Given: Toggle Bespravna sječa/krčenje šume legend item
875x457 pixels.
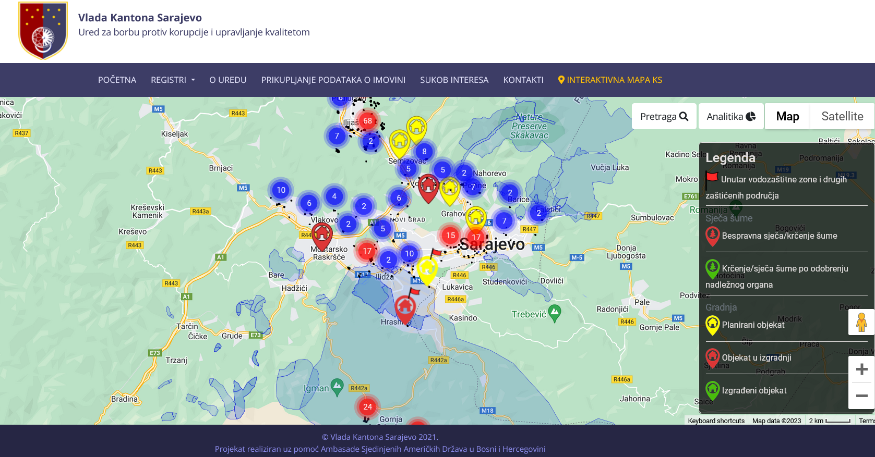Looking at the screenshot, I should point(778,236).
